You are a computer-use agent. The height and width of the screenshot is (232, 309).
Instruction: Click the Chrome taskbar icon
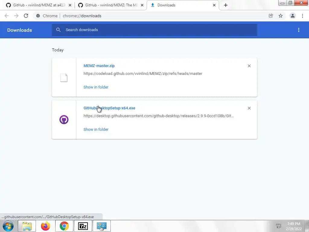[x=64, y=226]
